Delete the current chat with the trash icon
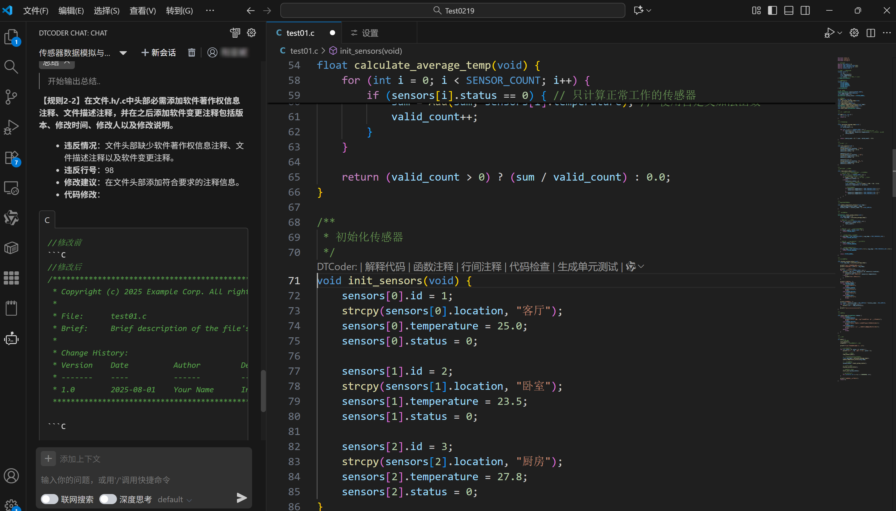896x511 pixels. tap(191, 53)
